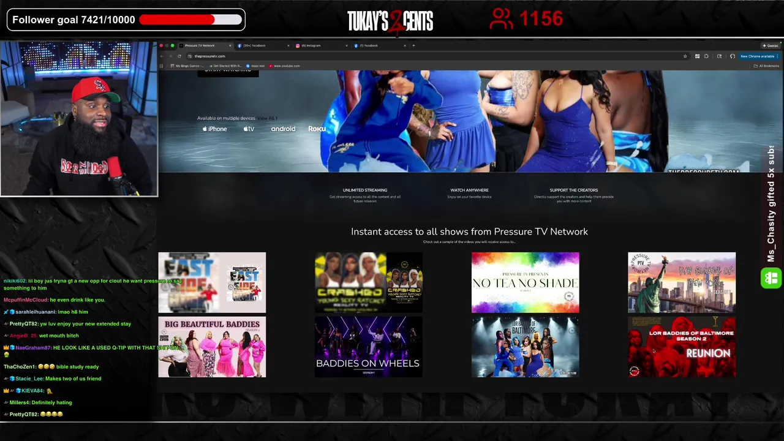Open the www.youtube.com bookmark
Screen dimensions: 784x441
pyautogui.click(x=284, y=66)
